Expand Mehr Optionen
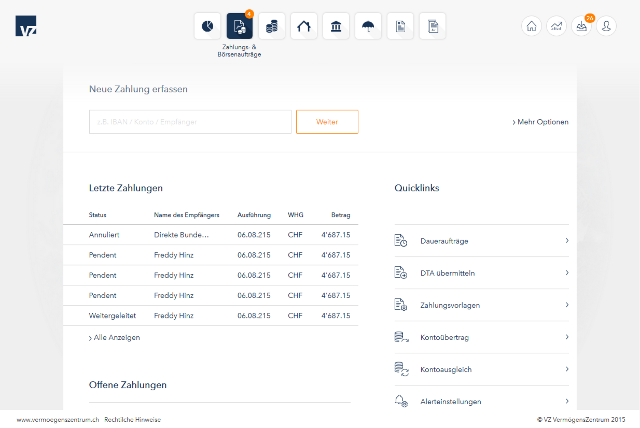 tap(540, 122)
